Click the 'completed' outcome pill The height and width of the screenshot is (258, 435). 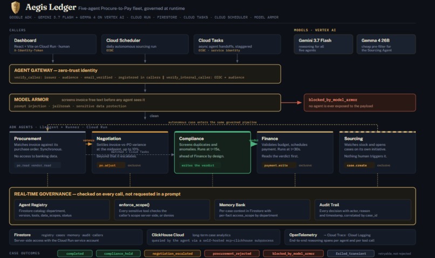pyautogui.click(x=75, y=254)
